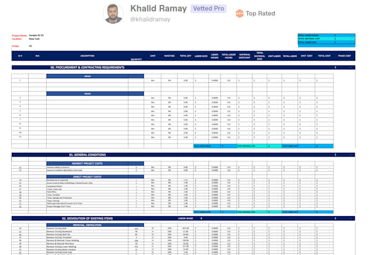
Task: Select the Sample GC 01 project value
Action: pos(36,36)
